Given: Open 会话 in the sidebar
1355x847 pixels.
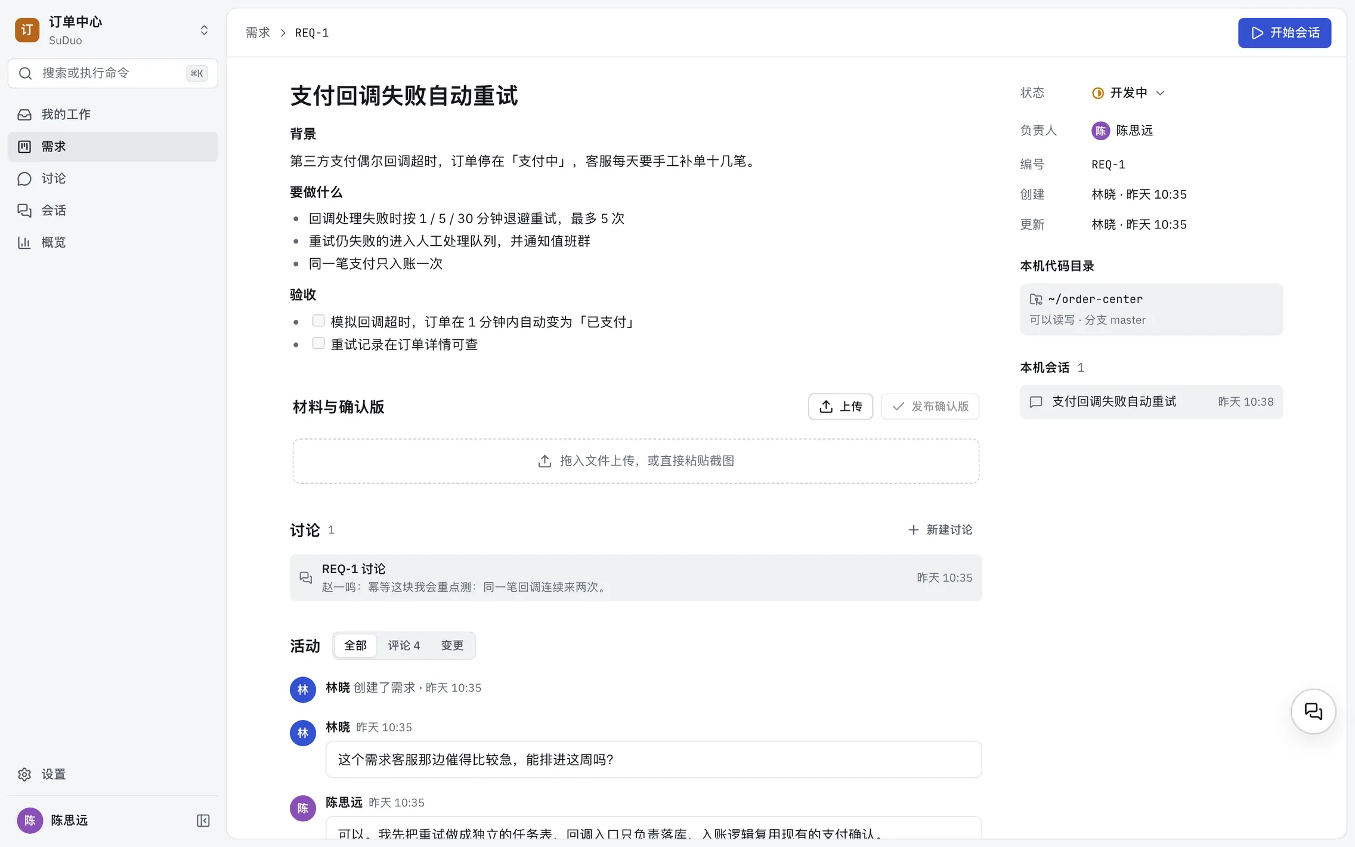Looking at the screenshot, I should (113, 211).
